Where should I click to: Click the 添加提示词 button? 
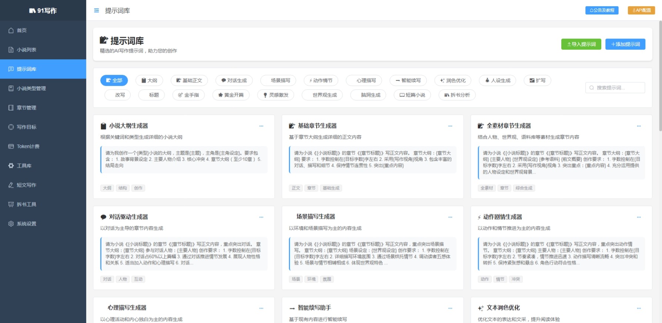[x=625, y=44]
